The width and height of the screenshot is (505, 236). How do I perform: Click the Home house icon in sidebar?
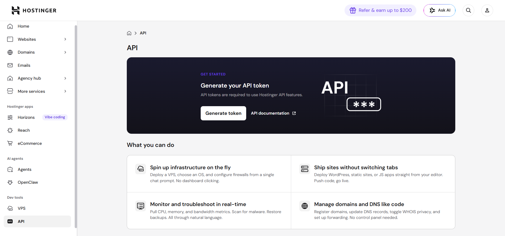10,26
